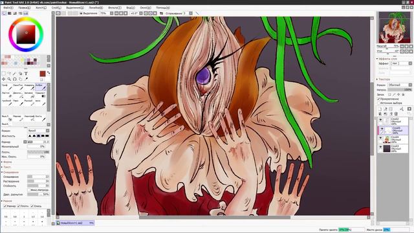This screenshot has height=233, width=414.
Task: Show the color wheel panel icon
Action: (x=5, y=13)
